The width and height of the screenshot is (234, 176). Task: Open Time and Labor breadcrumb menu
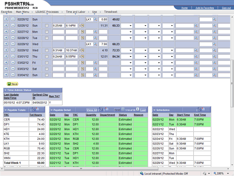(x=76, y=12)
